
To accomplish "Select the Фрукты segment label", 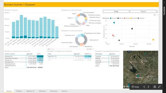I will (70, 18).
